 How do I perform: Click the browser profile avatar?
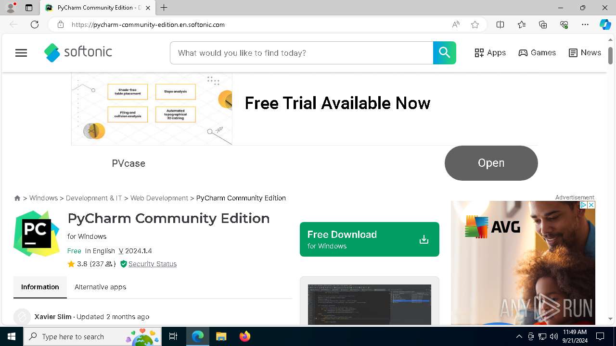click(x=11, y=8)
